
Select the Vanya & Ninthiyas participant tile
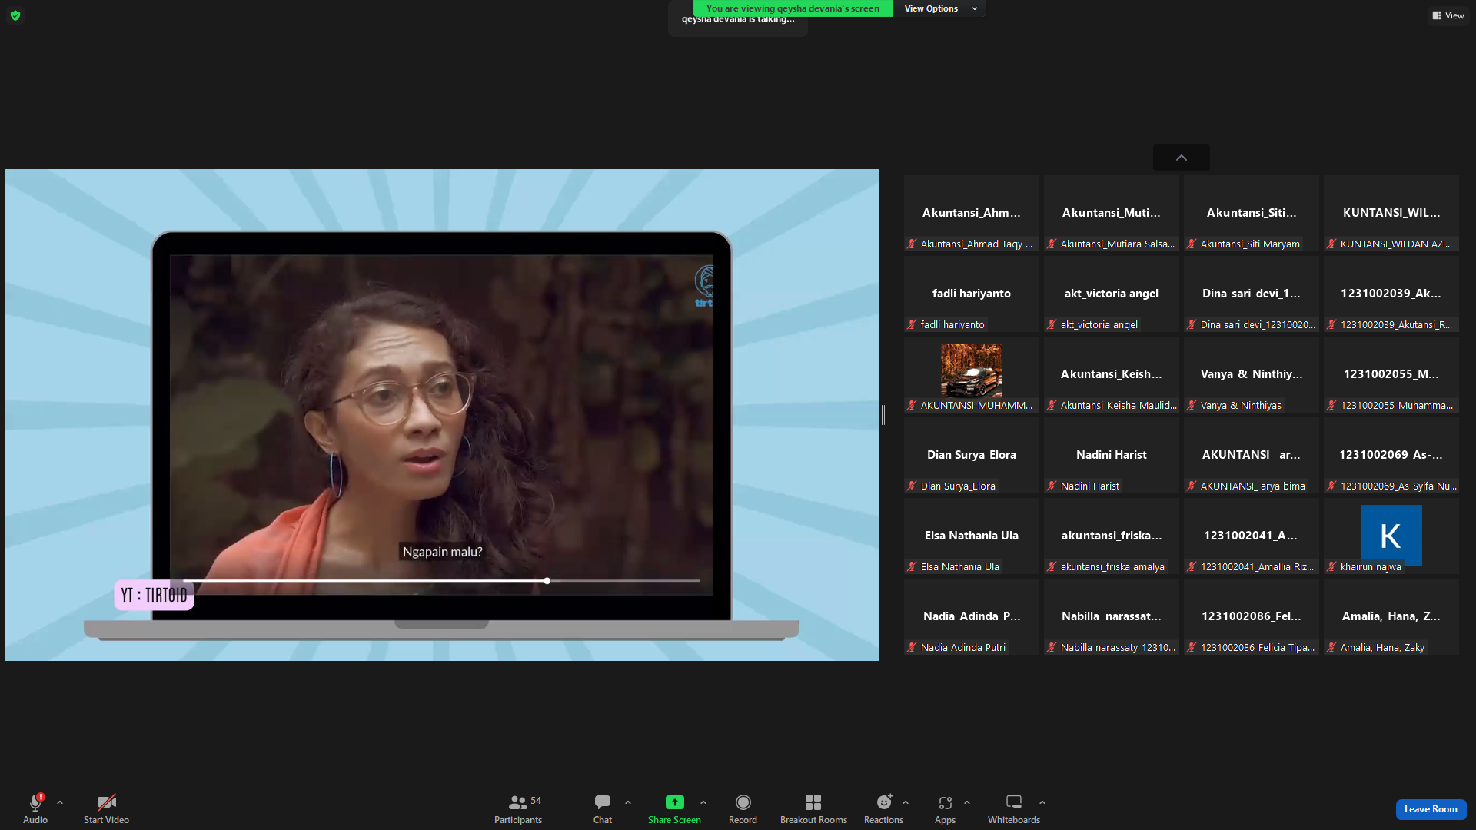point(1252,374)
